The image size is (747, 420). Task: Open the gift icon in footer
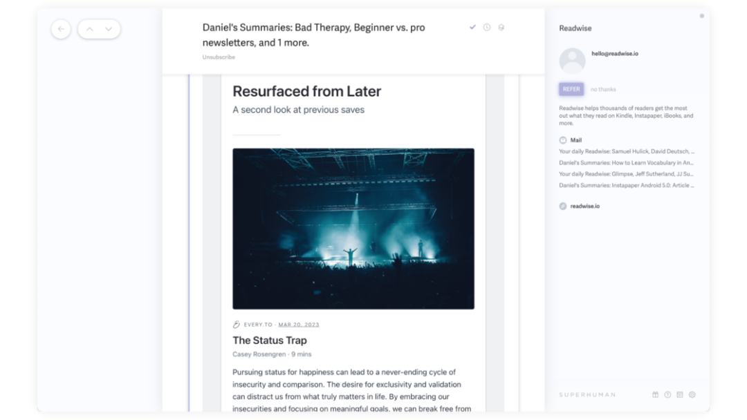pyautogui.click(x=656, y=394)
